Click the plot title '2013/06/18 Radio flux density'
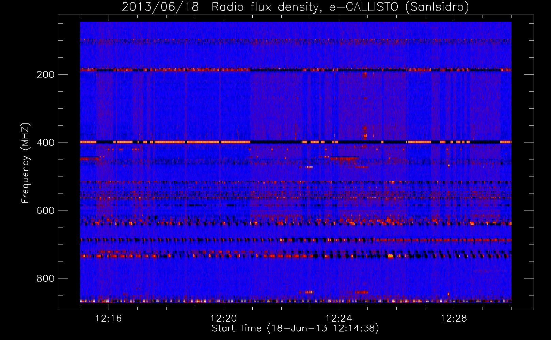The height and width of the screenshot is (340, 551). [x=295, y=7]
